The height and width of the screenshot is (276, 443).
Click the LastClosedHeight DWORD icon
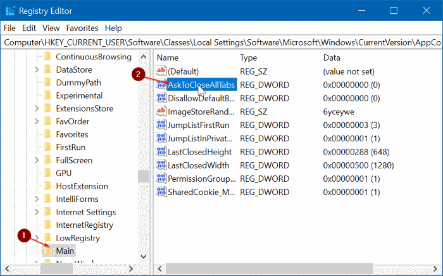tap(161, 152)
